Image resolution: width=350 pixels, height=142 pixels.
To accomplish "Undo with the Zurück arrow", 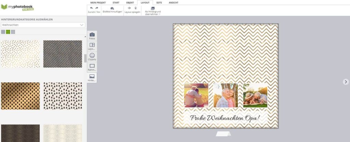I will [91, 8].
